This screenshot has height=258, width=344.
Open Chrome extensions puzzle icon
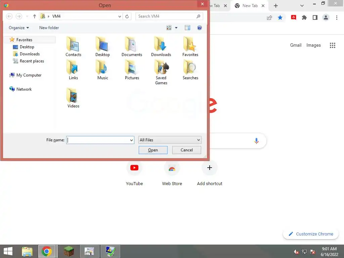(x=304, y=17)
